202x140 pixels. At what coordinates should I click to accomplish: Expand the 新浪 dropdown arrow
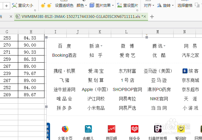(102, 46)
